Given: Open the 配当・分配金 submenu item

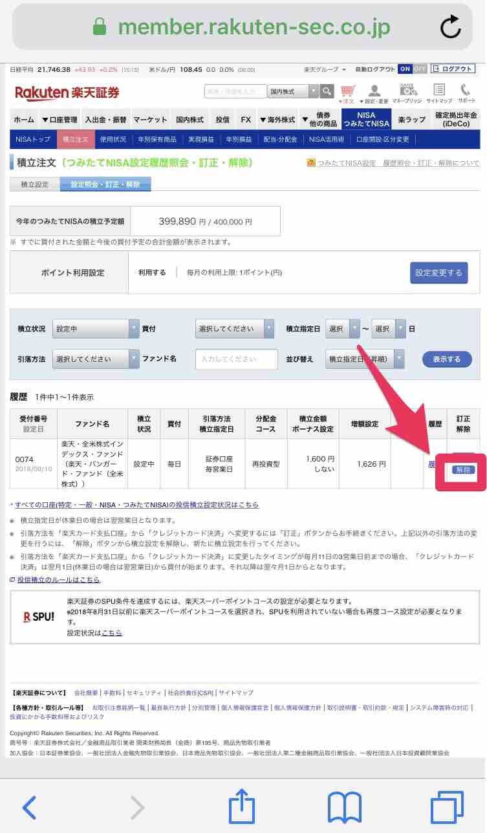Looking at the screenshot, I should click(x=280, y=139).
